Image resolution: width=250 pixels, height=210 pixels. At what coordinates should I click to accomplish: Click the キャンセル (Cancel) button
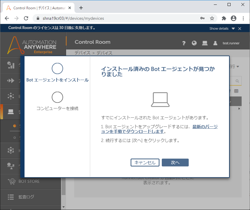tap(145, 162)
